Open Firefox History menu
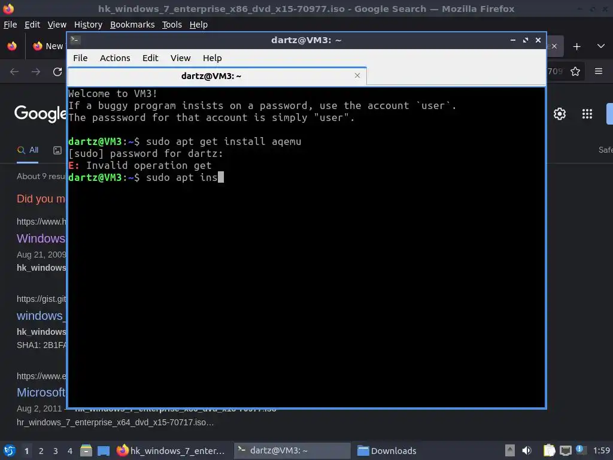 pos(88,25)
